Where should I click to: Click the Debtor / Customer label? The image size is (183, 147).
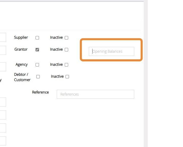(22, 77)
